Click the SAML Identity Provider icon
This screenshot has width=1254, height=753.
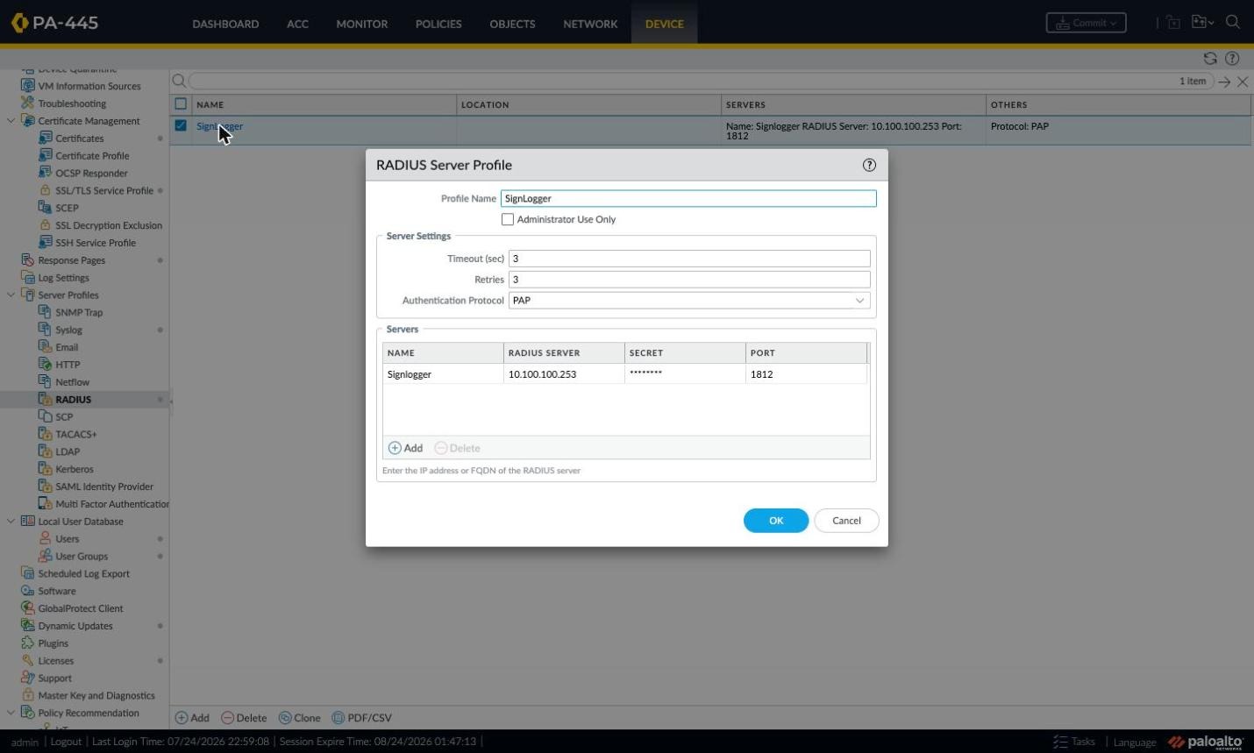(x=45, y=487)
